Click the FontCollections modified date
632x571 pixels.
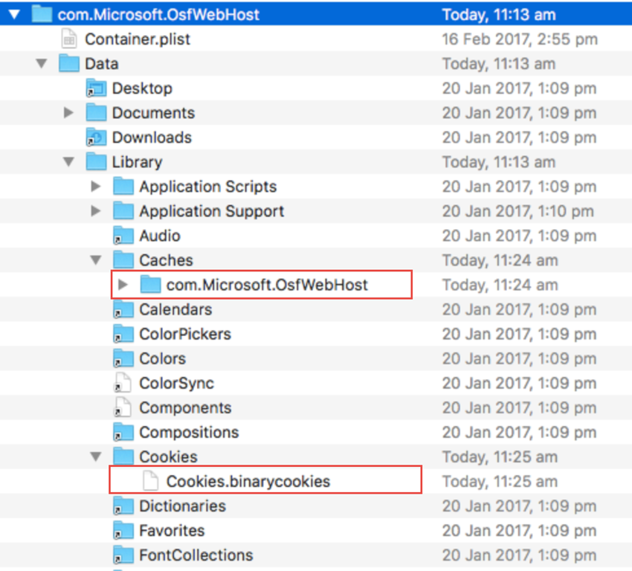518,555
